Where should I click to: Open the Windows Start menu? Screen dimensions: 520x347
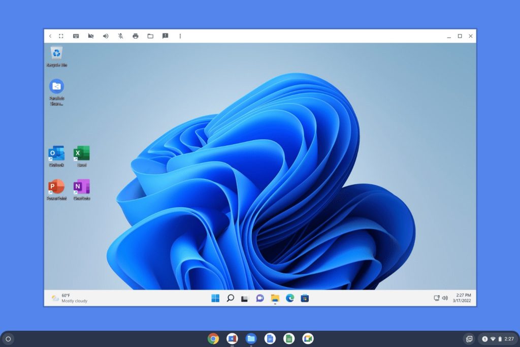(x=215, y=298)
